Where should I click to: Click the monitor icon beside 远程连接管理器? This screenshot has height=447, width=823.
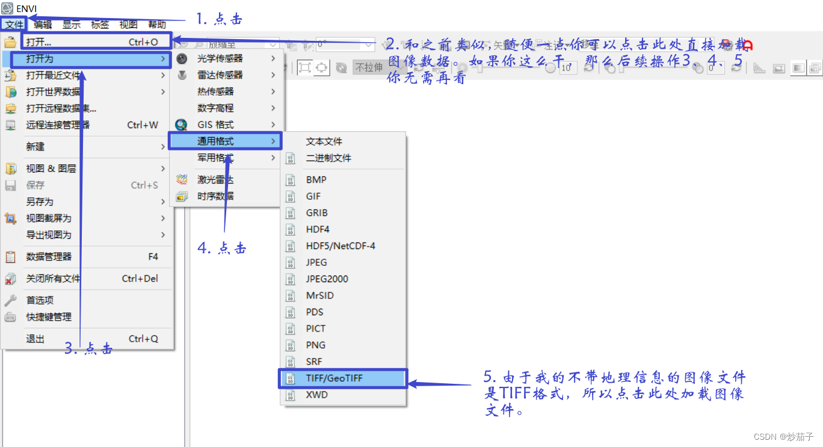[10, 125]
